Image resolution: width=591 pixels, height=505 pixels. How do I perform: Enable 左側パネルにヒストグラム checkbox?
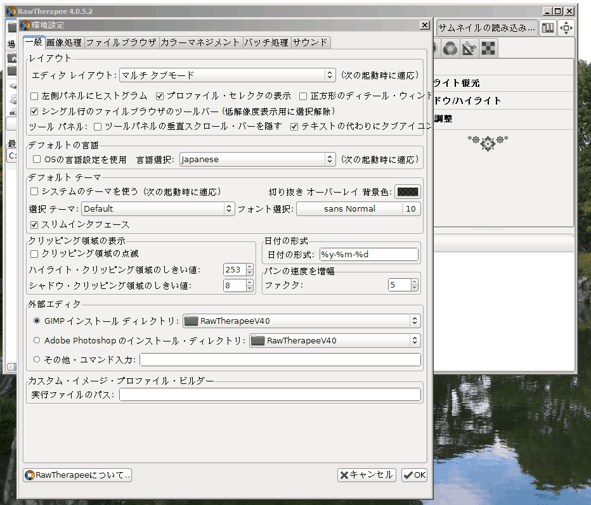34,96
